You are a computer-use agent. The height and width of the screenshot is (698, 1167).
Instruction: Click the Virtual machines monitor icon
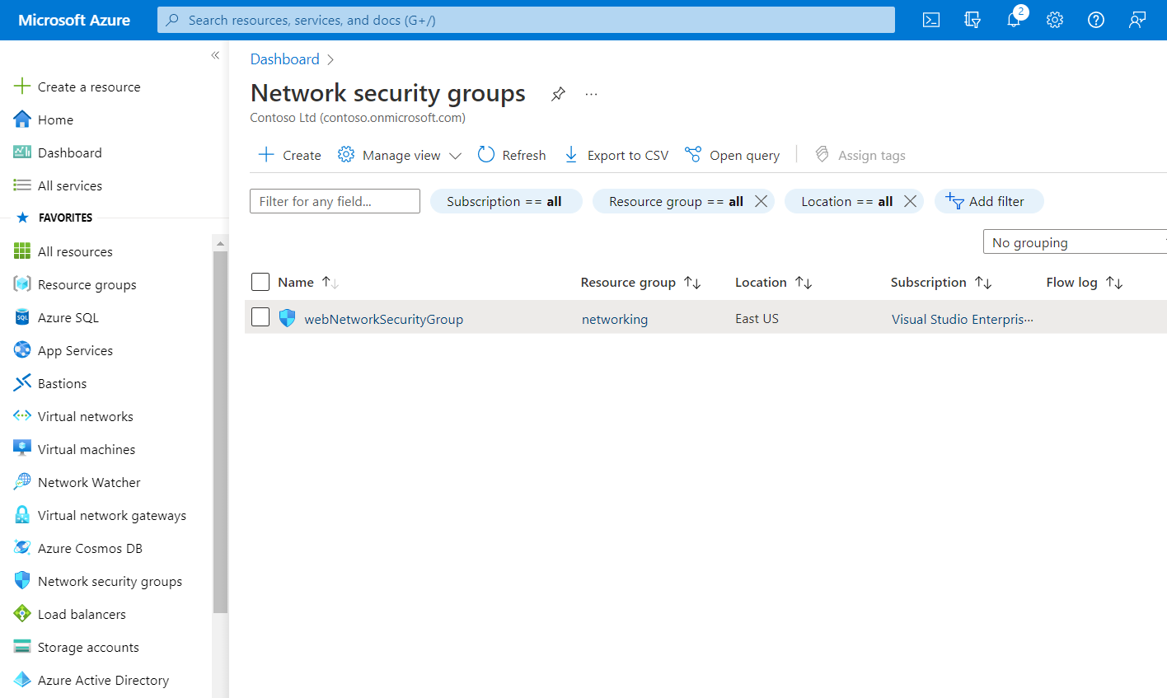click(x=22, y=449)
